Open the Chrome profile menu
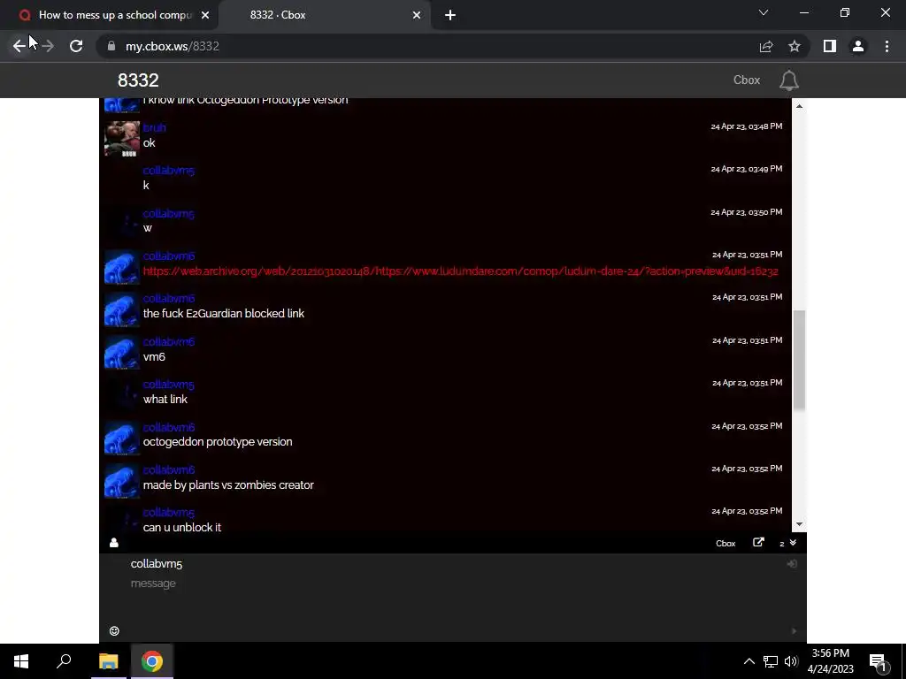The image size is (906, 679). (858, 46)
